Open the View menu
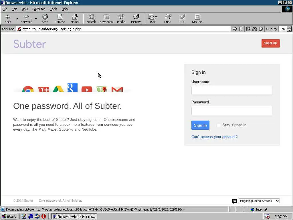Viewport: 293px width, 220px height. point(25,9)
